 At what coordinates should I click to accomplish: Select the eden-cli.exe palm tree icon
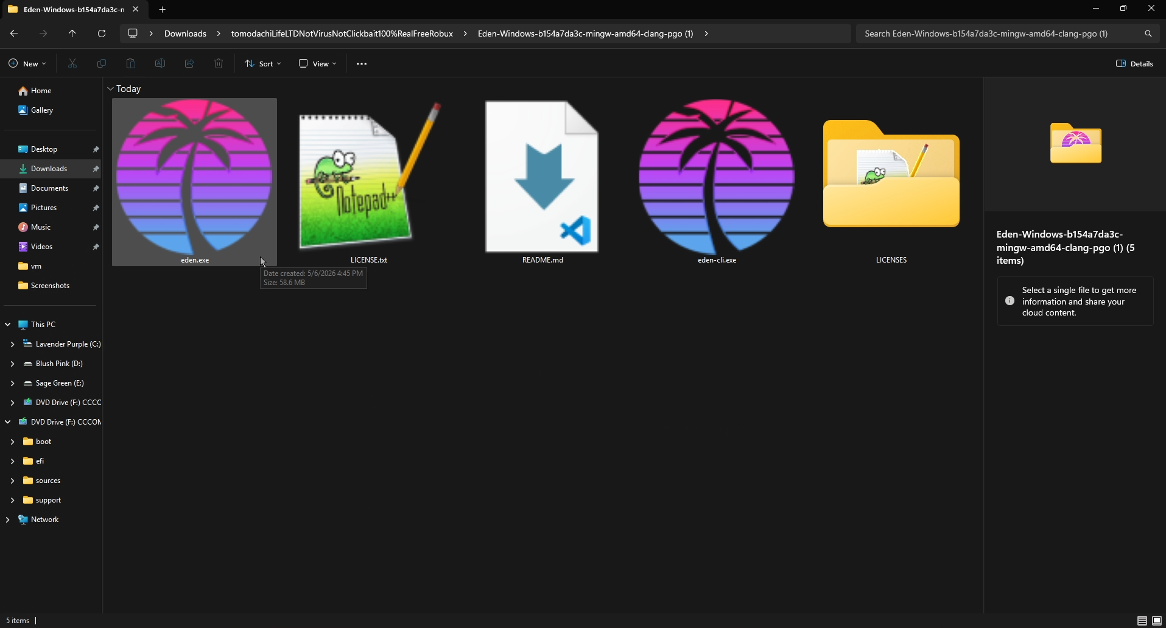point(717,177)
